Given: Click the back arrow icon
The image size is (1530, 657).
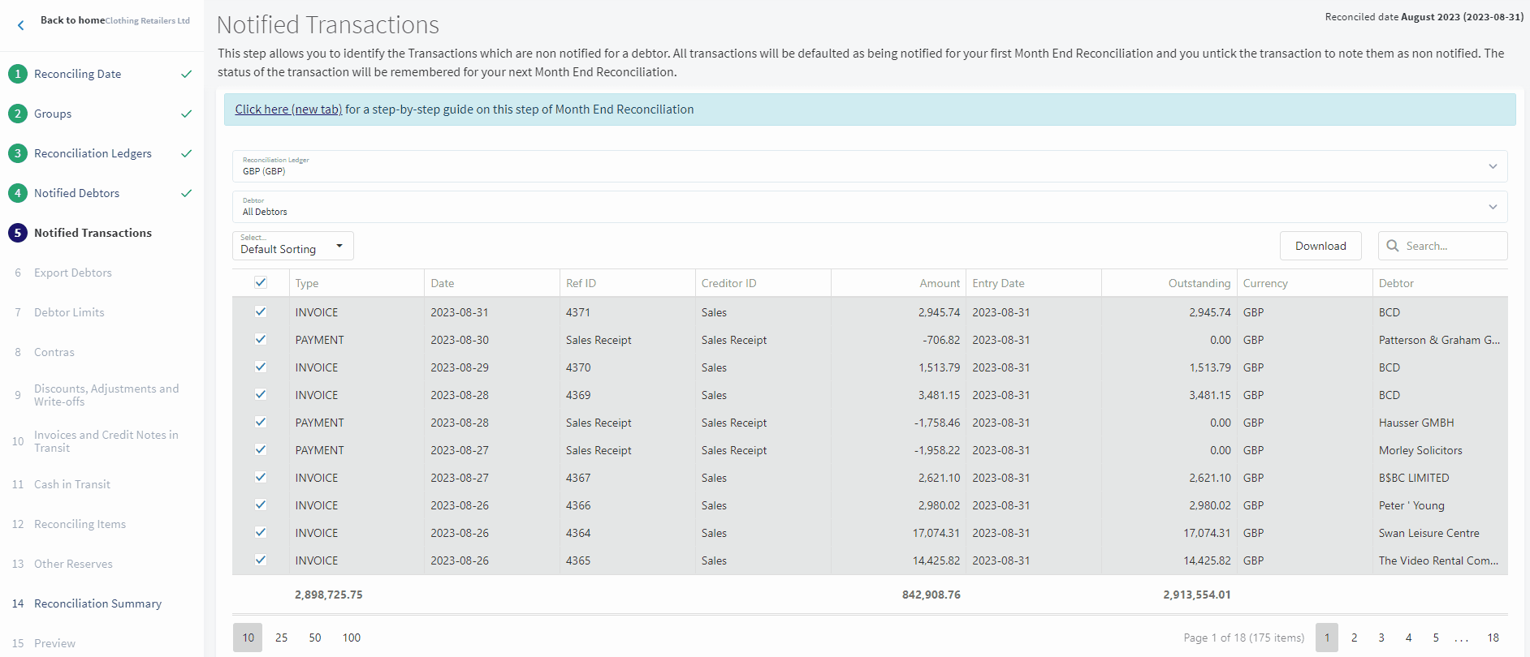Looking at the screenshot, I should [21, 25].
